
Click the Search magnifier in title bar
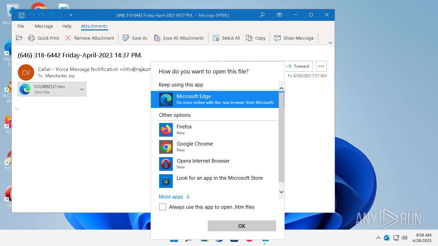point(262,15)
